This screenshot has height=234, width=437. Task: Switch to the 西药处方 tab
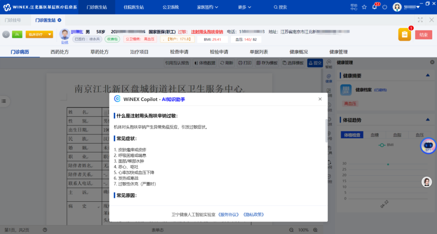click(x=59, y=52)
